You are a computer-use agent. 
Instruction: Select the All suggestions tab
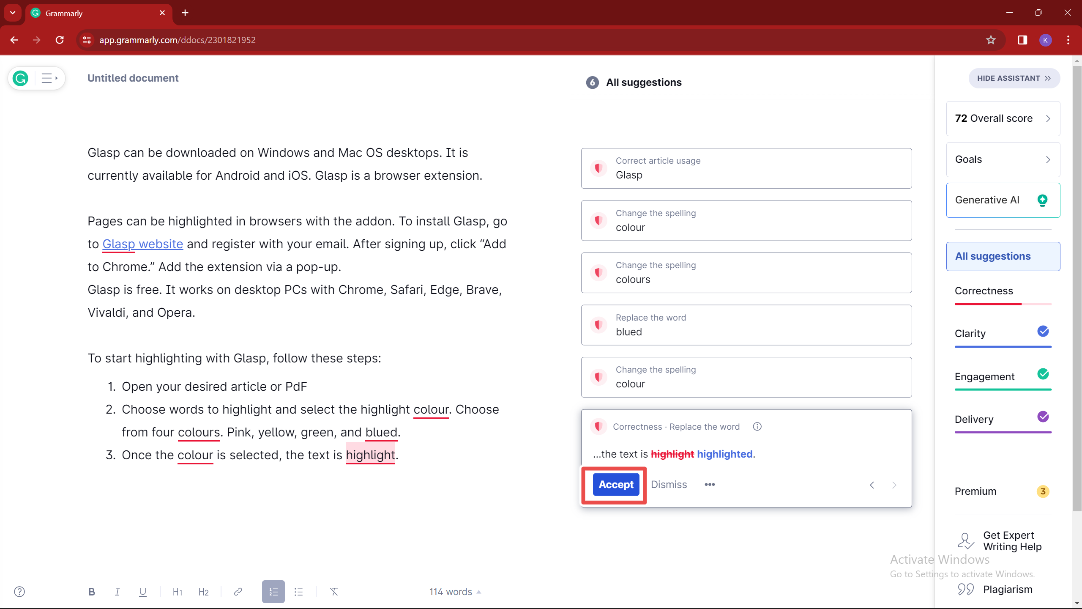tap(1003, 256)
